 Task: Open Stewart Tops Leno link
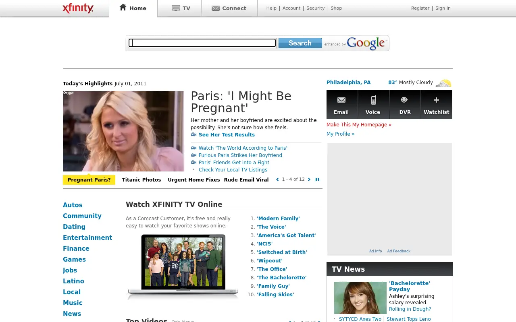coord(409,319)
